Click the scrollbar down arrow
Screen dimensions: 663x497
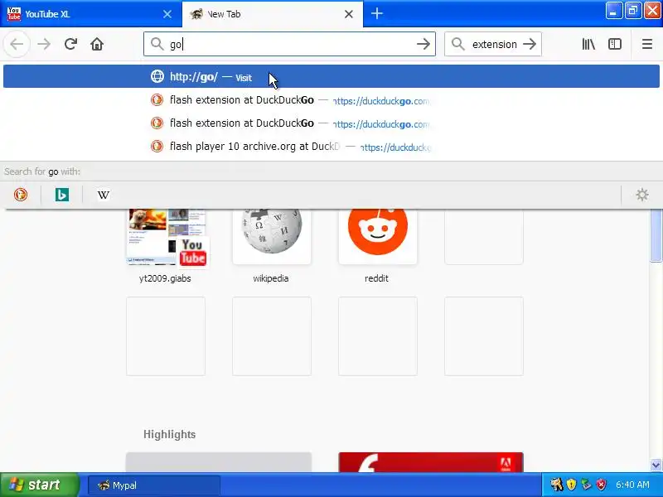656,465
